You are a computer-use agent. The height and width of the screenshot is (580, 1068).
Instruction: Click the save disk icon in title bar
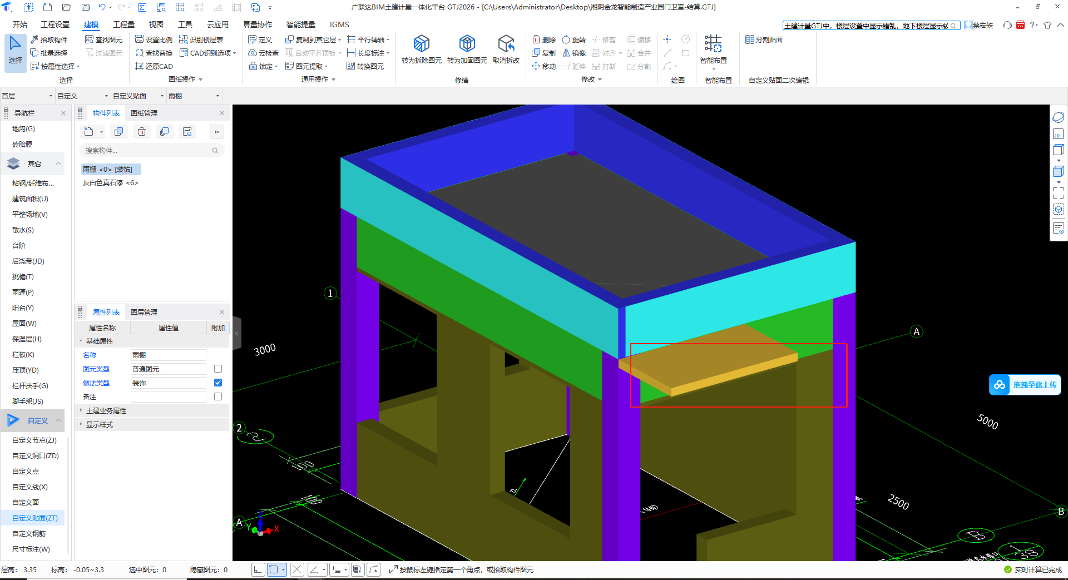[x=85, y=7]
